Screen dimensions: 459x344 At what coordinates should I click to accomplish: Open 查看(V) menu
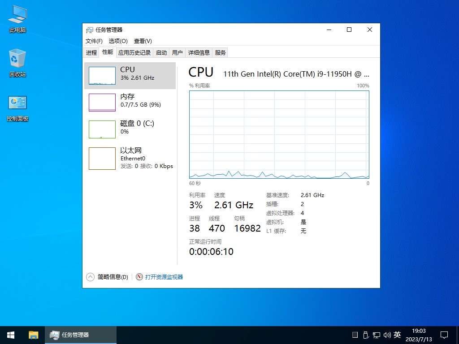[x=143, y=41]
